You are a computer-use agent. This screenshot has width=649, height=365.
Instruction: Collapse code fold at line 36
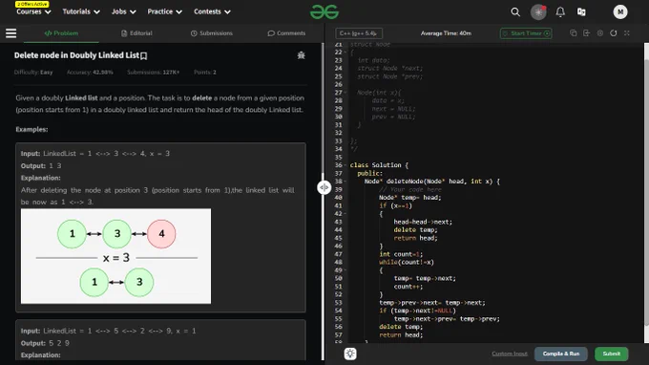point(345,165)
